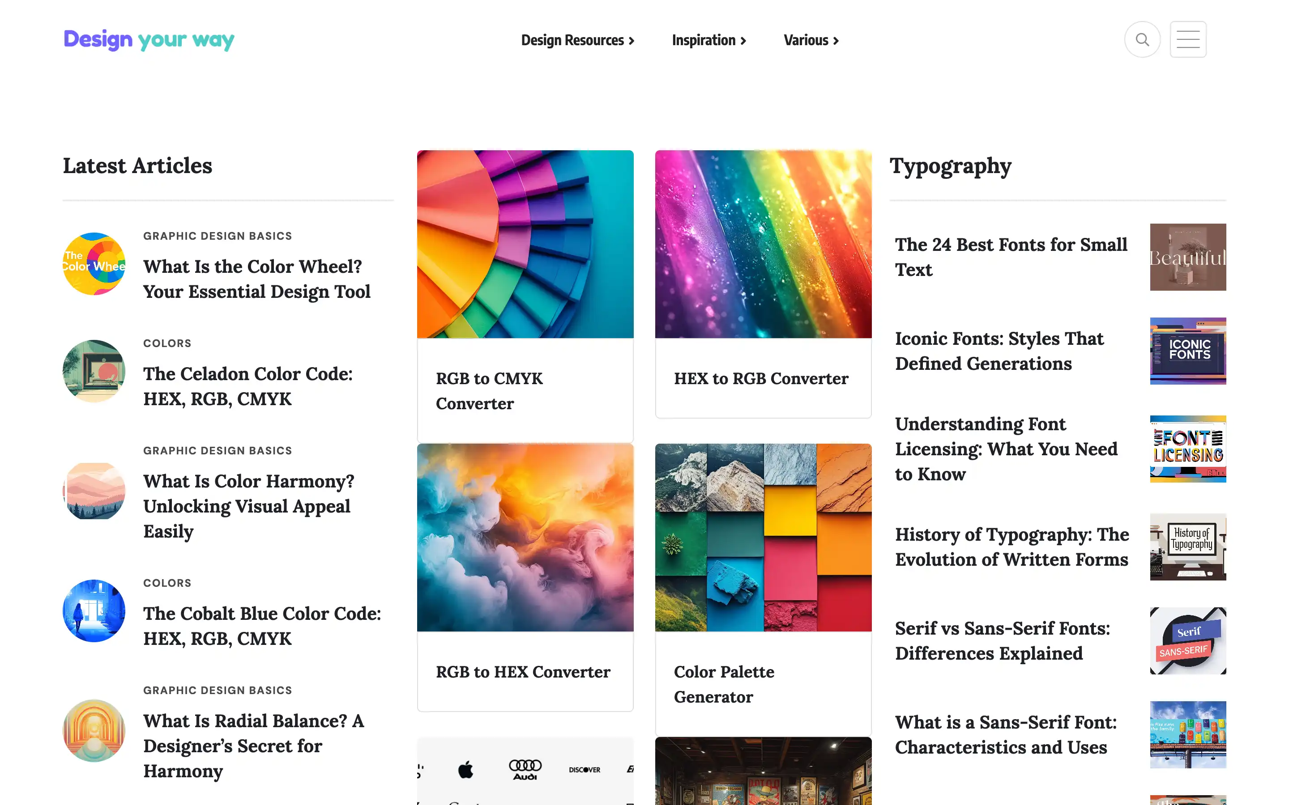Click Graphic Design Basics above Color Harmony
Image resolution: width=1289 pixels, height=805 pixels.
point(218,450)
